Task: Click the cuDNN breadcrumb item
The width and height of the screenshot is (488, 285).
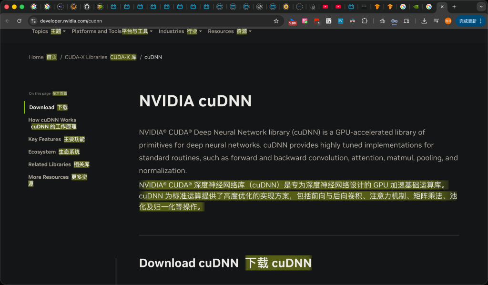Action: [x=153, y=57]
